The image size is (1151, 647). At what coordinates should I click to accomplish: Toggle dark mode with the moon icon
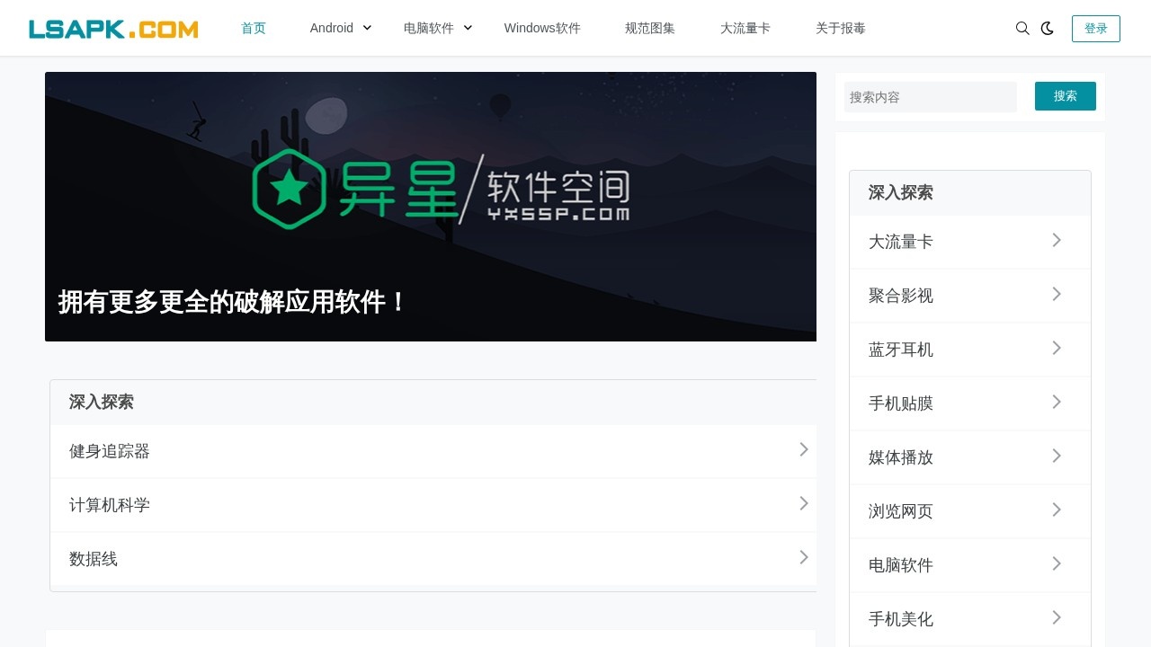tap(1048, 29)
